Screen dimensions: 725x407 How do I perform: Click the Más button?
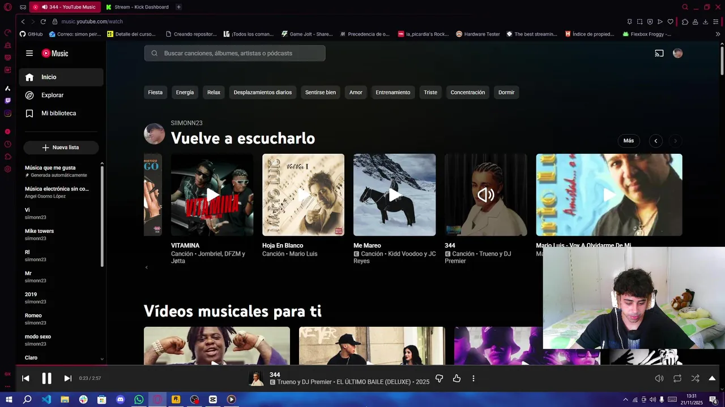click(629, 141)
